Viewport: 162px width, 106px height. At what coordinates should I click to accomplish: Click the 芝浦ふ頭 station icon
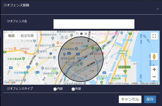click(x=126, y=76)
